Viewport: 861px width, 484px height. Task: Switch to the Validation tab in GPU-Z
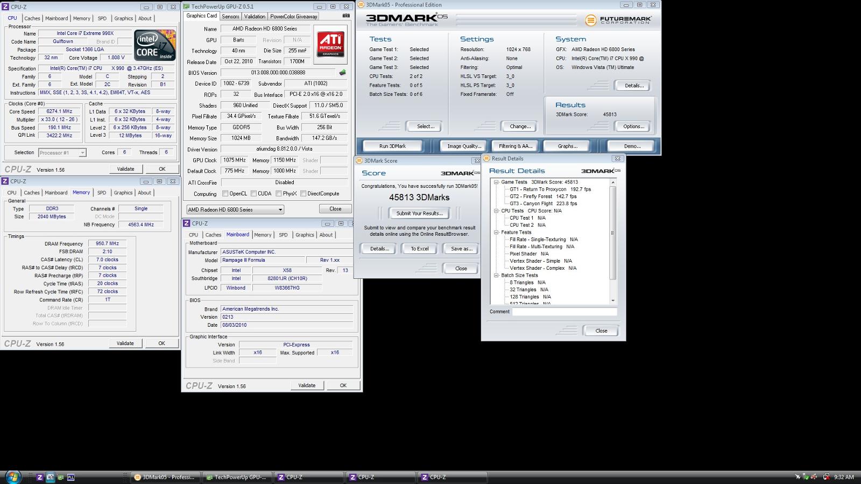tap(255, 17)
